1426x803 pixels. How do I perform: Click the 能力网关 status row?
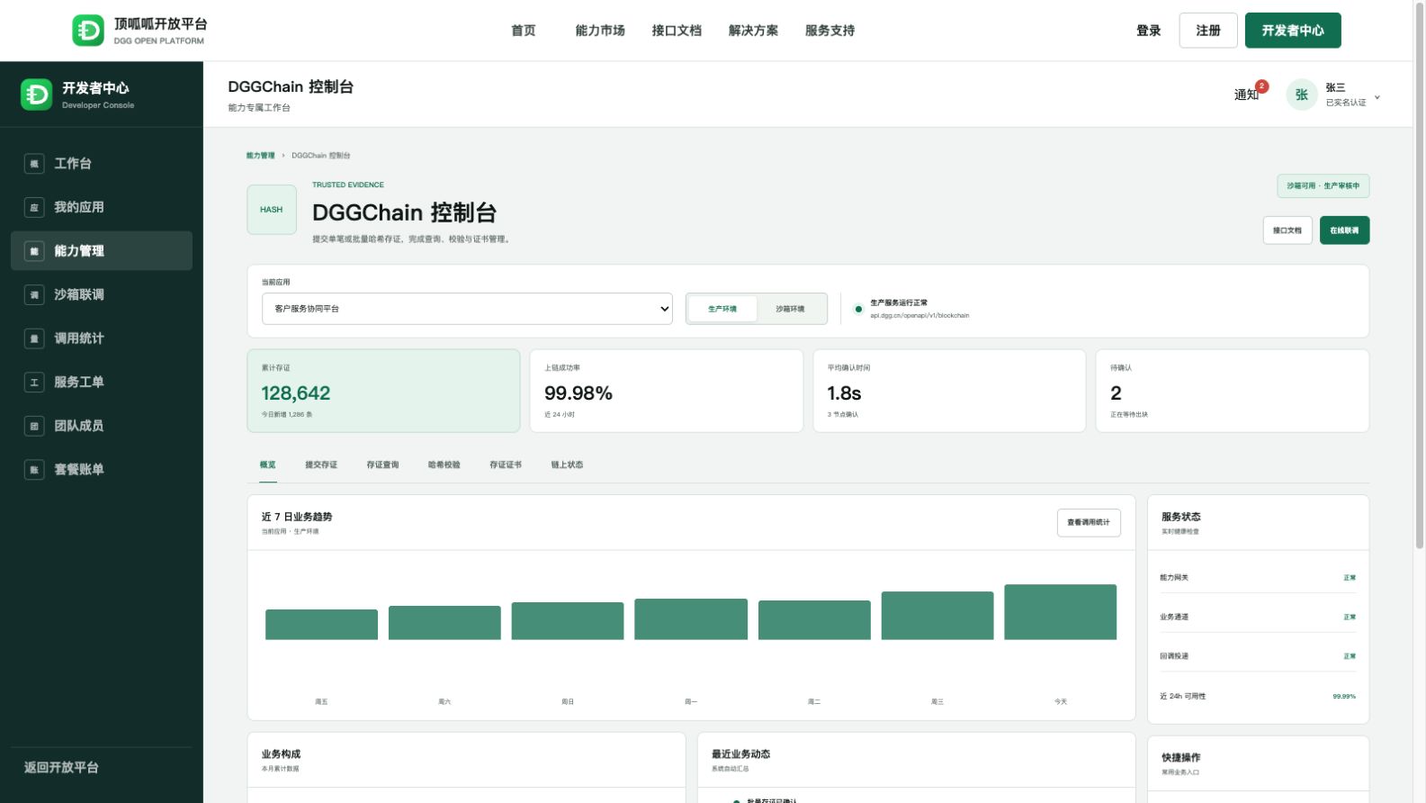(1258, 578)
